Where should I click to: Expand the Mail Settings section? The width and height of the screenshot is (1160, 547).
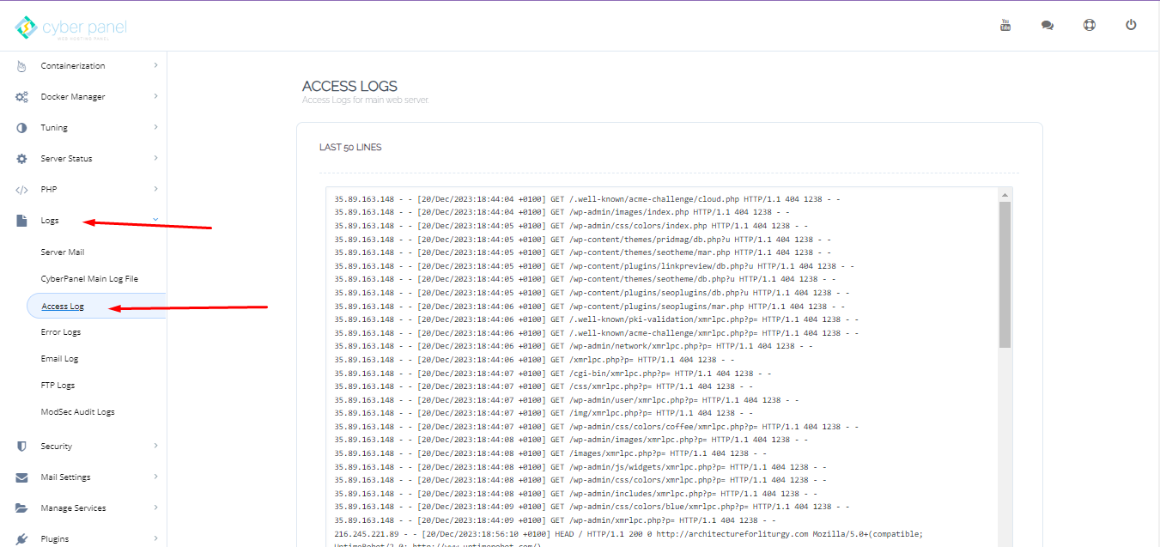65,477
